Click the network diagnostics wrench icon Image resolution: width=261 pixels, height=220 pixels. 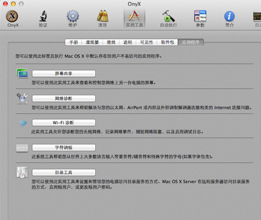(22, 98)
